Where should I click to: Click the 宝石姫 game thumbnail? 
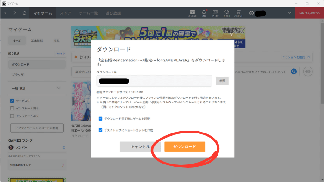point(81,101)
